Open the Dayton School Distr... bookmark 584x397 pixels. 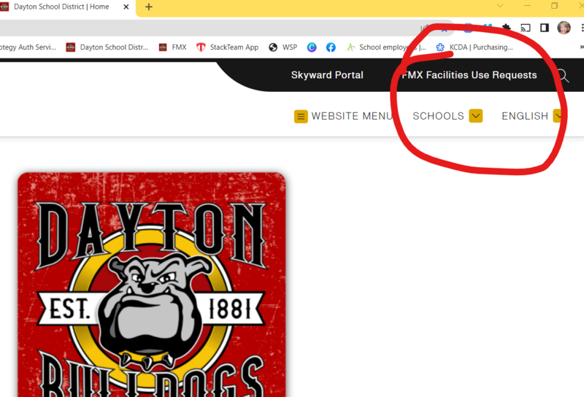[107, 47]
